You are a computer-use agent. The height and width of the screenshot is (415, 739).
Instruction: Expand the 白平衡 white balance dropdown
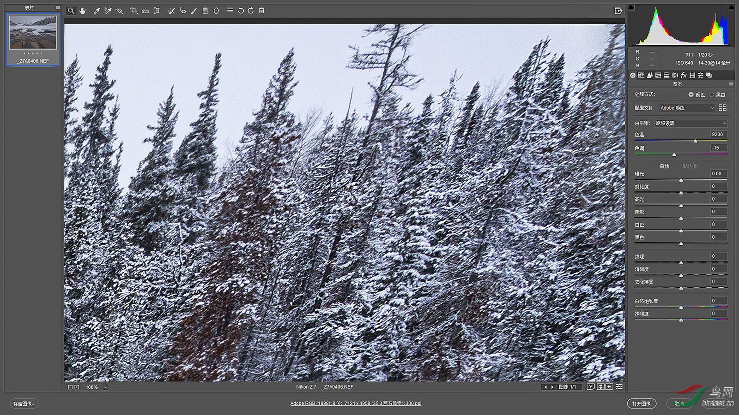click(691, 123)
